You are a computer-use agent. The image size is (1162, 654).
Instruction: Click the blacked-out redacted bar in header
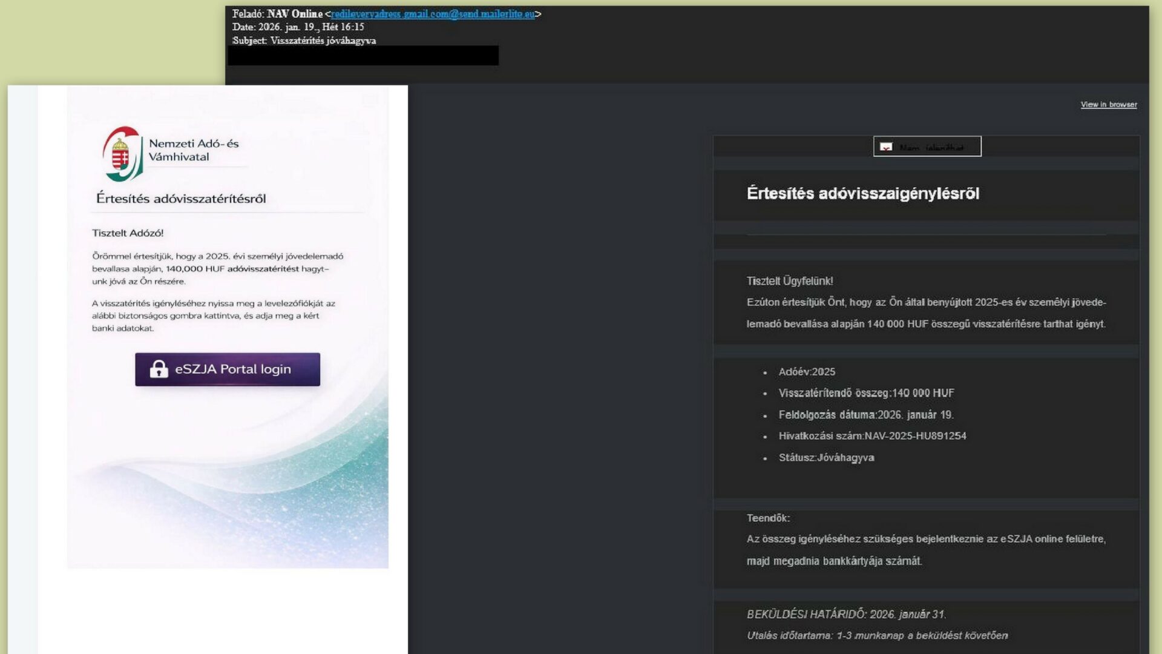[363, 56]
